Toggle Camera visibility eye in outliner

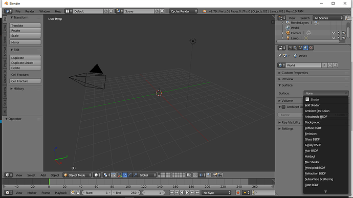point(334,33)
